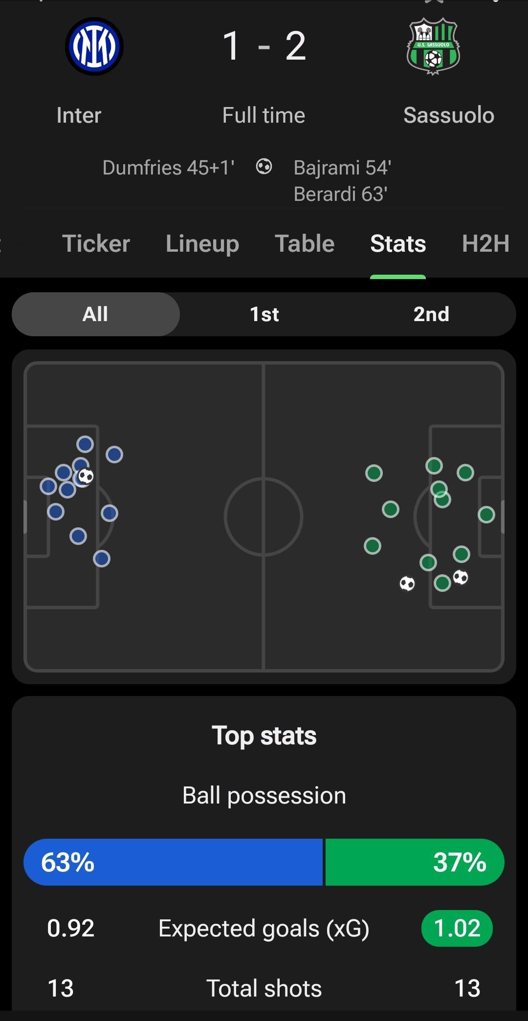
Task: Open the Sassuolo team name link
Action: coord(449,115)
